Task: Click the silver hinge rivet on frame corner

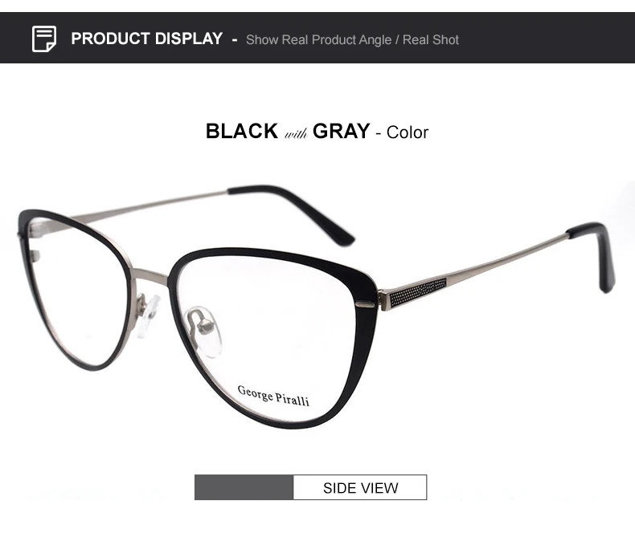Action: point(365,303)
